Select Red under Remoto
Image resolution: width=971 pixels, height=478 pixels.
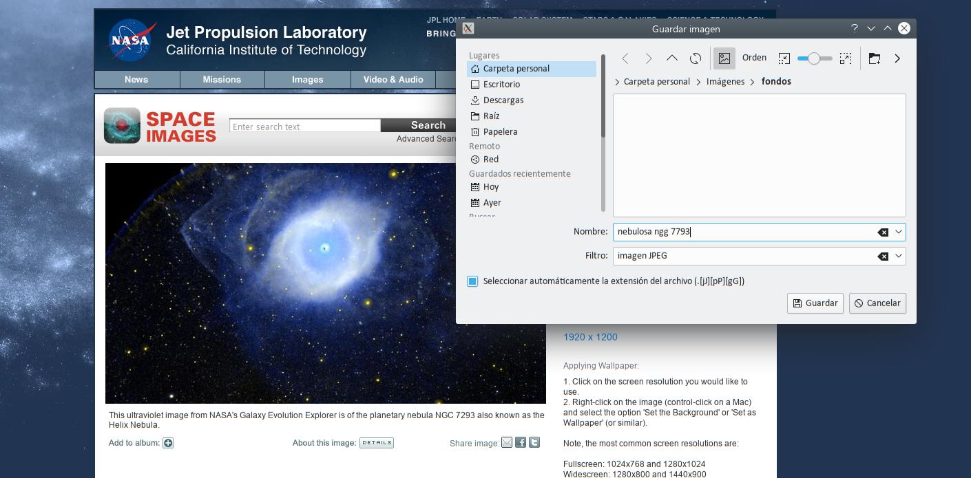(532, 160)
